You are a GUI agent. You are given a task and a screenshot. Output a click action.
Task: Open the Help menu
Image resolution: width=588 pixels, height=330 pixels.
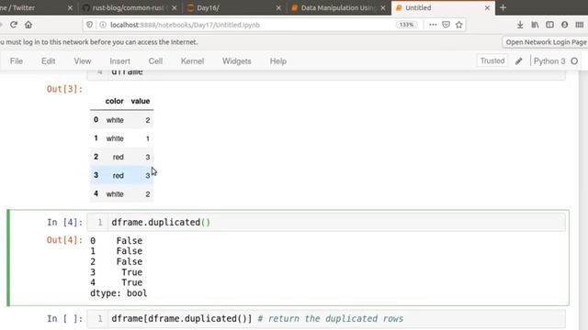coord(277,61)
